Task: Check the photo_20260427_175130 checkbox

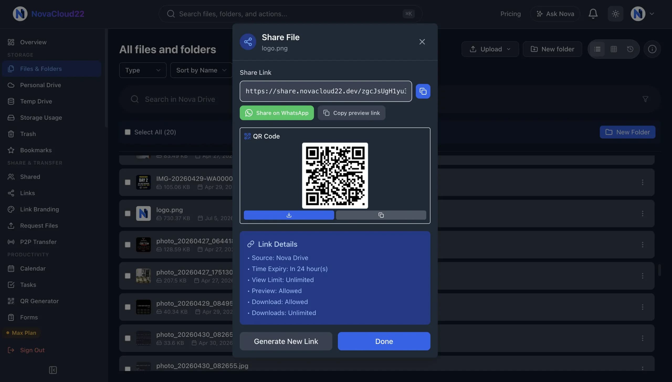Action: pos(128,276)
